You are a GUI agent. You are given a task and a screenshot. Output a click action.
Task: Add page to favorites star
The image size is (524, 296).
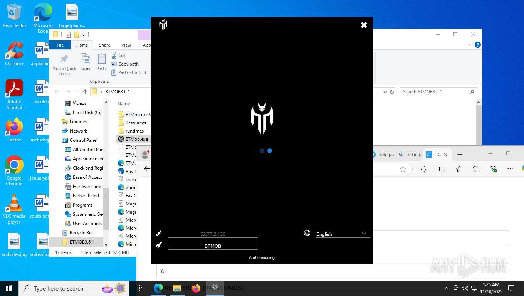click(403, 169)
